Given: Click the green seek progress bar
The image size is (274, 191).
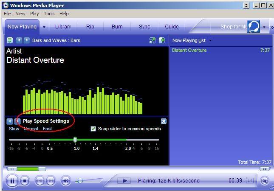Looking at the screenshot, I should (28, 169).
